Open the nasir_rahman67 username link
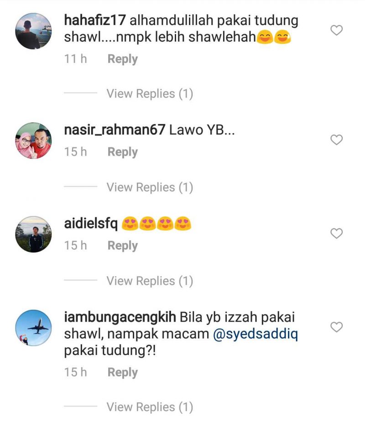Image resolution: width=365 pixels, height=427 pixels. pyautogui.click(x=115, y=130)
